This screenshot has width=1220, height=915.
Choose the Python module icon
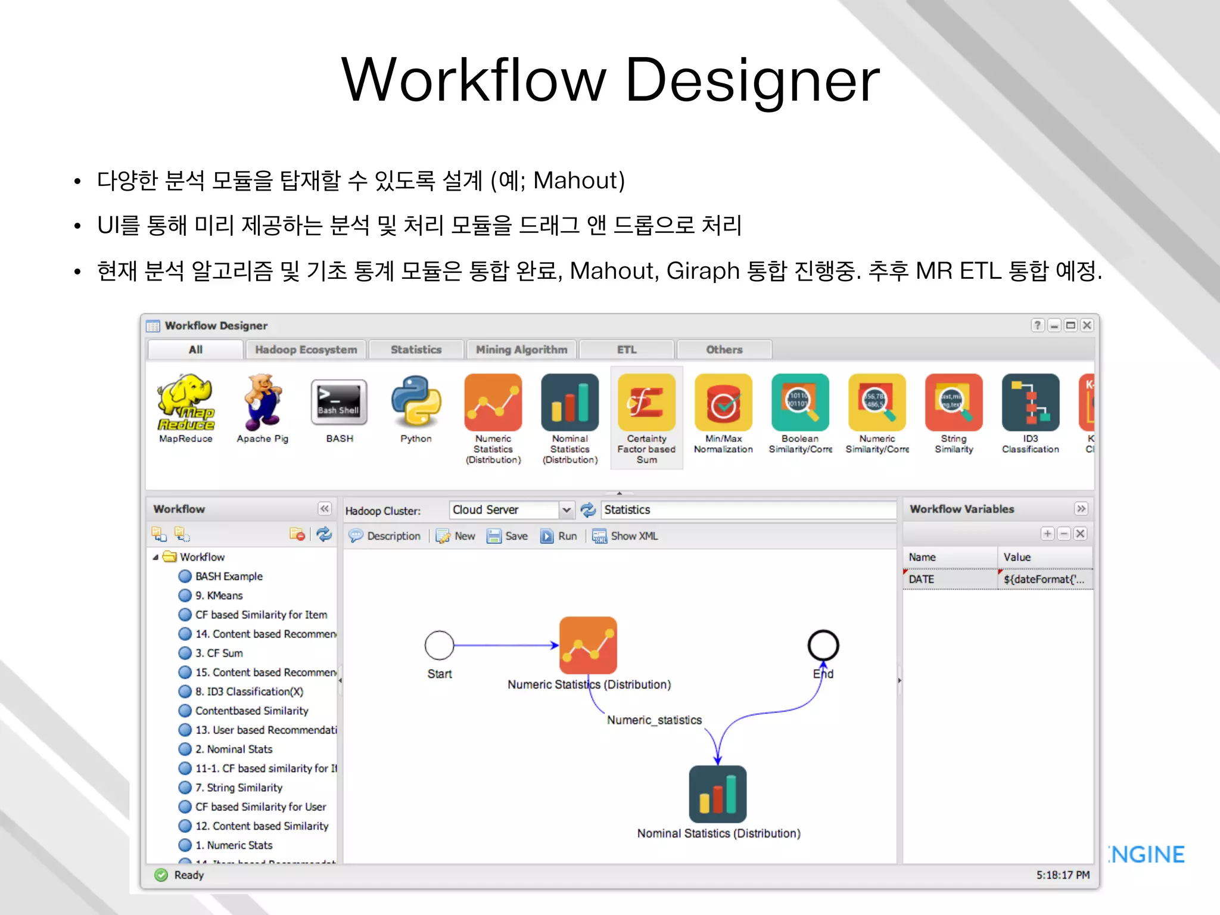click(416, 403)
